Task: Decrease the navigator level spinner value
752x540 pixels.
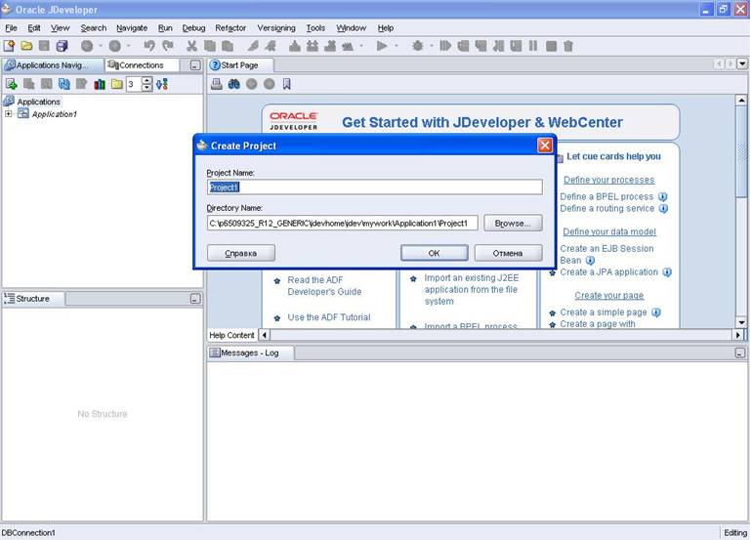Action: [x=147, y=88]
